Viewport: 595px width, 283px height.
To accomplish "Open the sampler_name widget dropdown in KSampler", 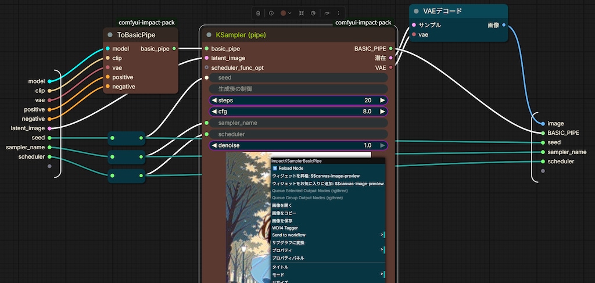I will click(298, 123).
